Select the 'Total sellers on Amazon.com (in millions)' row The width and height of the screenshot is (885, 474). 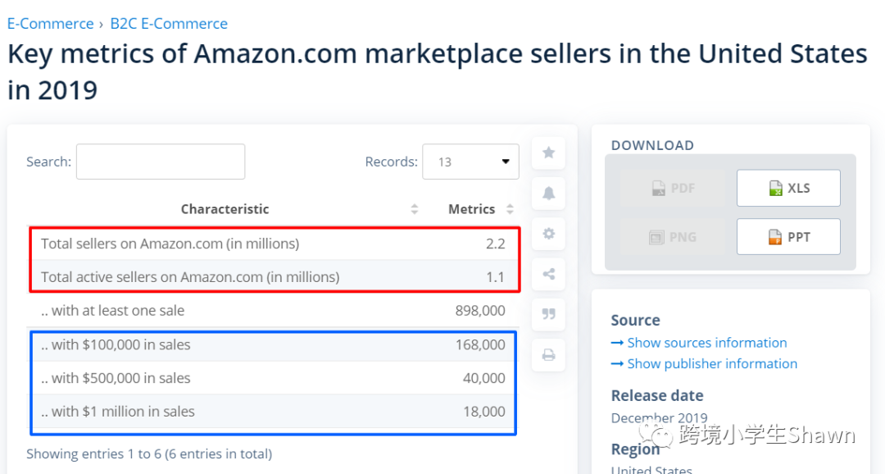(x=273, y=244)
